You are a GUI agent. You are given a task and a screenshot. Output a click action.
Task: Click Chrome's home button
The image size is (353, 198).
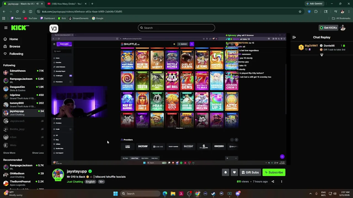tap(24, 12)
